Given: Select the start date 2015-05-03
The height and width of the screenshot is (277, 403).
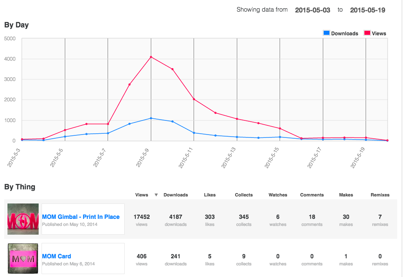Looking at the screenshot, I should pyautogui.click(x=312, y=10).
